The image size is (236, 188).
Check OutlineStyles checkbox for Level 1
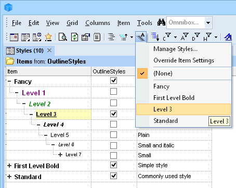tap(113, 92)
